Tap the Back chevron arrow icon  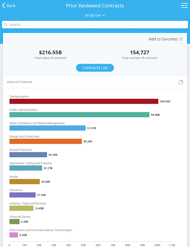click(3, 5)
